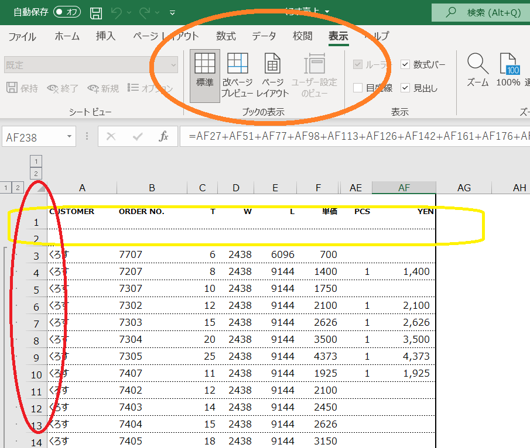This screenshot has height=448, width=530.
Task: Click the 単価 header cell
Action: click(318, 212)
